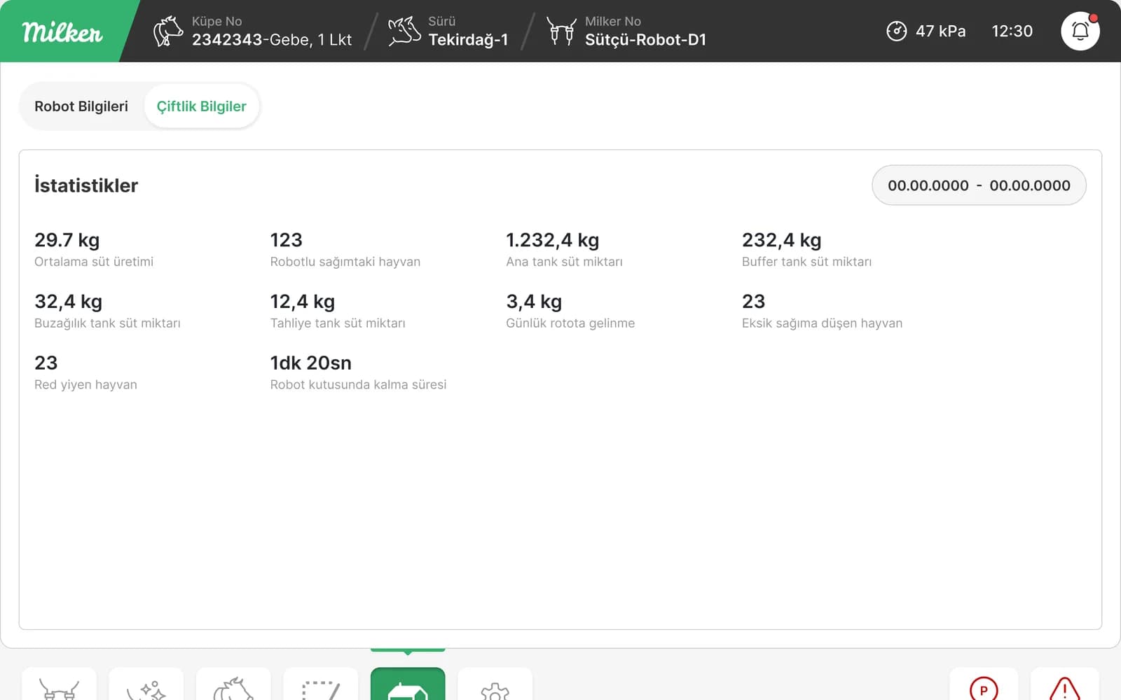The width and height of the screenshot is (1121, 700).
Task: Click the cow icon beside Küpe No
Action: tap(168, 31)
